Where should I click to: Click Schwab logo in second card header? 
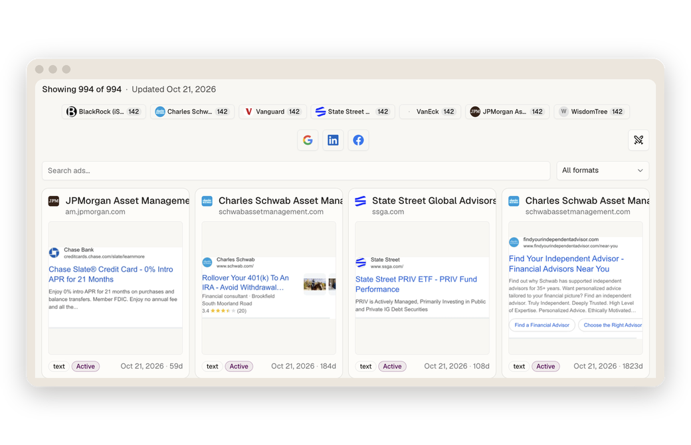point(207,201)
